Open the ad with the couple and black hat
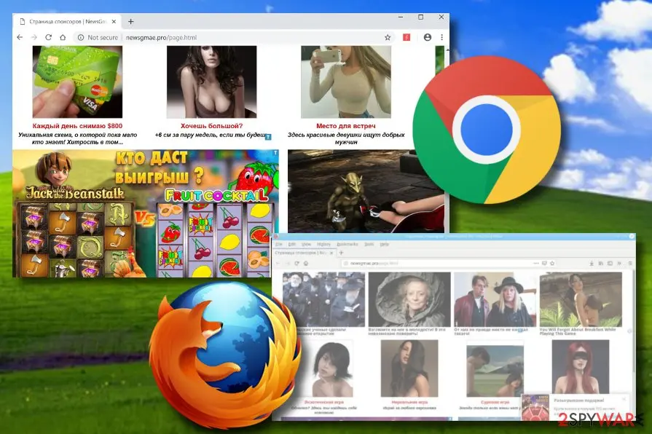The image size is (652, 434). point(495,299)
